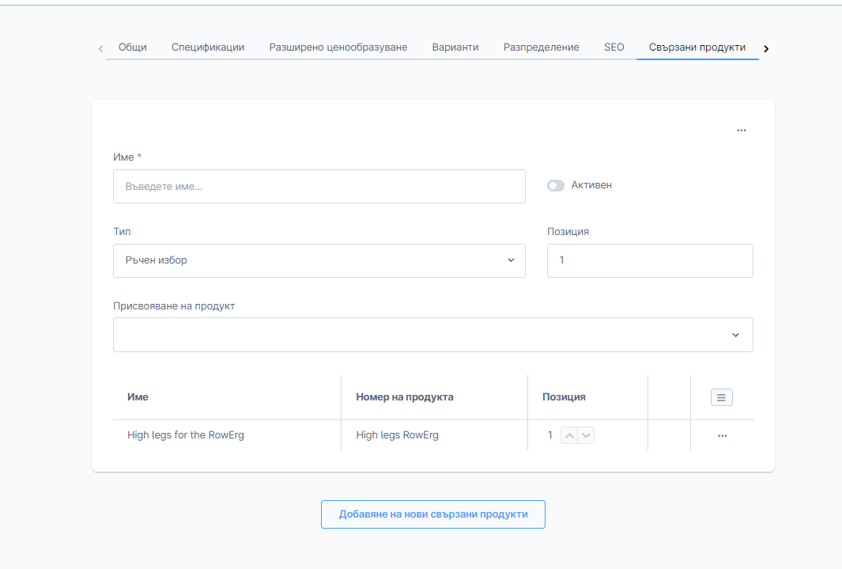Open the Присвояване на продукт dropdown
The image size is (842, 569).
coord(432,335)
